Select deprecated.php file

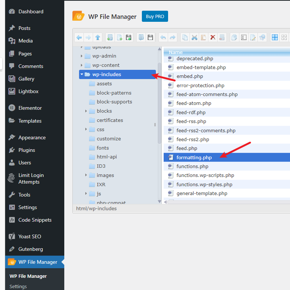click(x=227, y=59)
